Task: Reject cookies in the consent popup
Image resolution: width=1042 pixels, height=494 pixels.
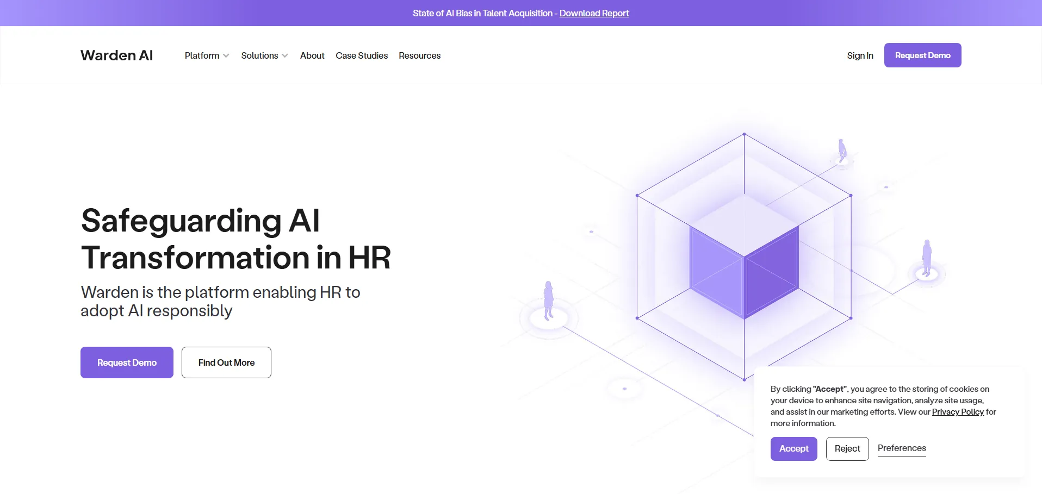Action: click(847, 449)
